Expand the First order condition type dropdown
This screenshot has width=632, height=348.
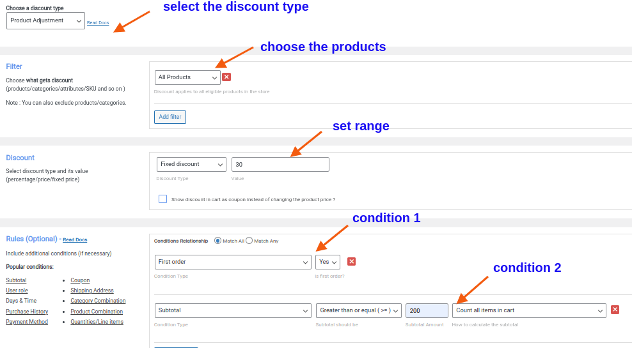233,262
